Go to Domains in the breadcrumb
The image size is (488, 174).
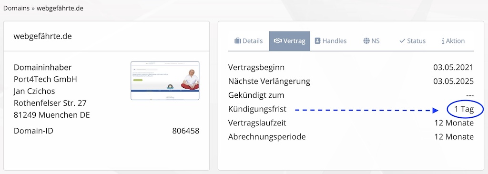click(16, 8)
